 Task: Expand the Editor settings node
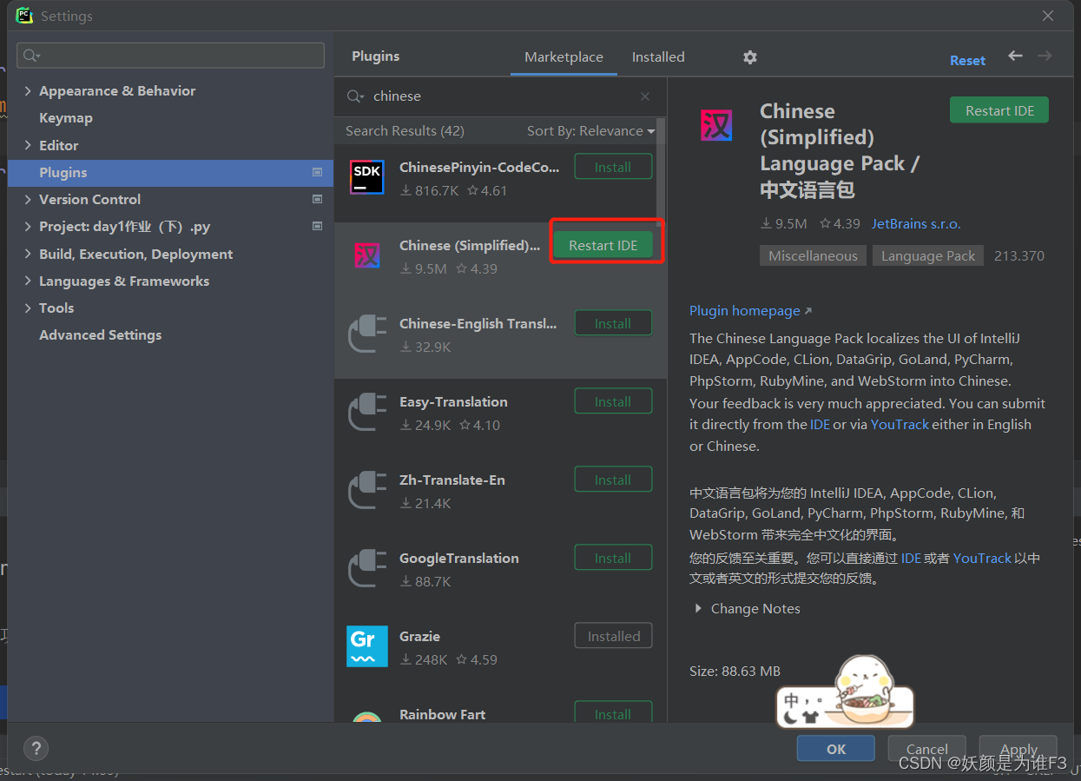click(x=28, y=146)
